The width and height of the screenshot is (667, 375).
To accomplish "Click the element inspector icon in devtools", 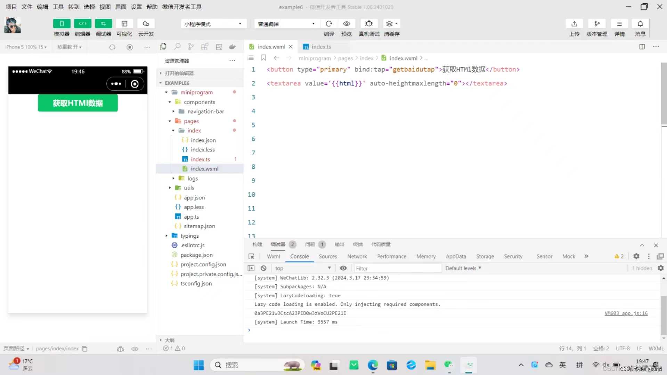I will (x=251, y=256).
